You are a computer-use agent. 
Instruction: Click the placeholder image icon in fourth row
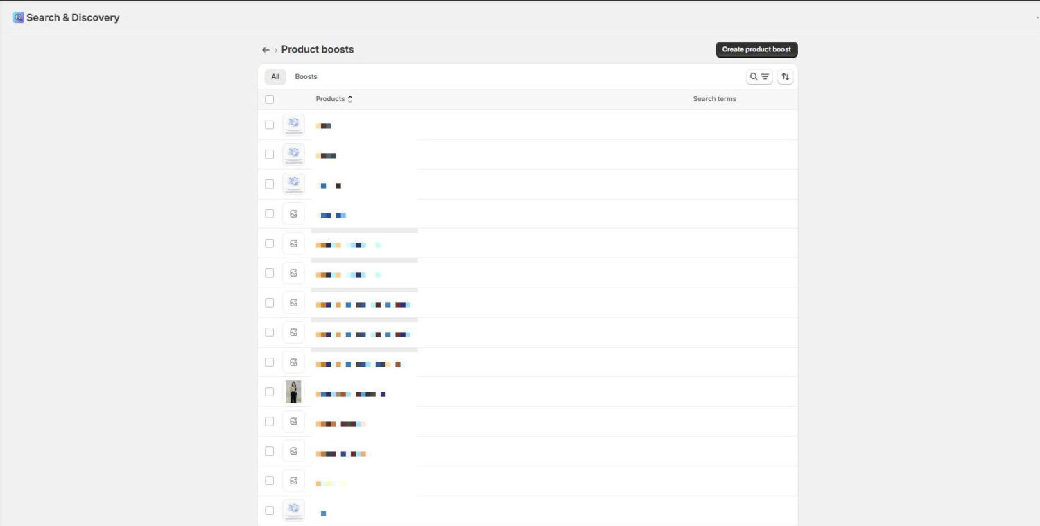293,213
